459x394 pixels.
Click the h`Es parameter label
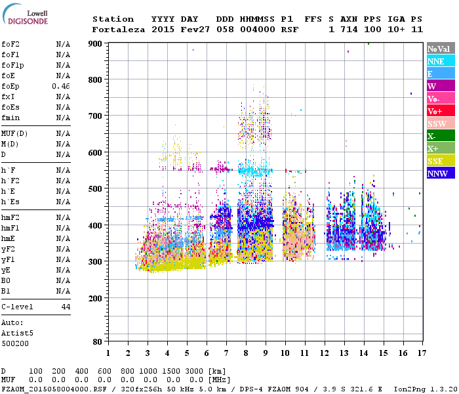pos(10,202)
